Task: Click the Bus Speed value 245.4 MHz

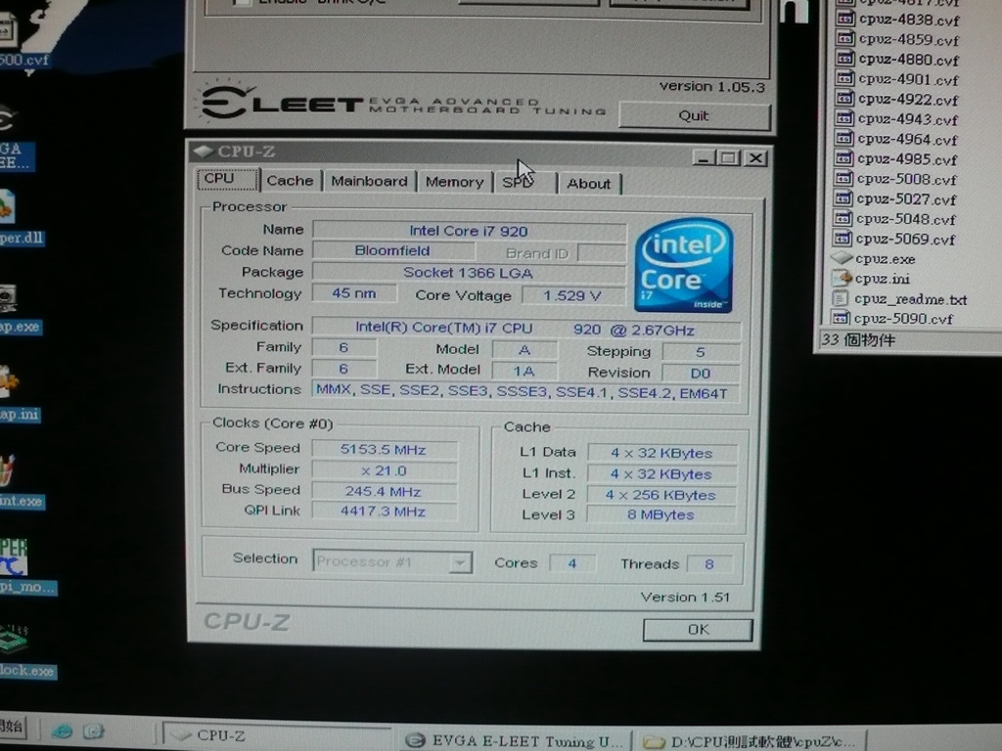Action: 384,492
